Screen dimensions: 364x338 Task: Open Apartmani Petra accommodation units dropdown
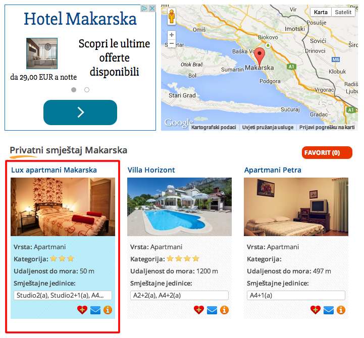(x=296, y=295)
